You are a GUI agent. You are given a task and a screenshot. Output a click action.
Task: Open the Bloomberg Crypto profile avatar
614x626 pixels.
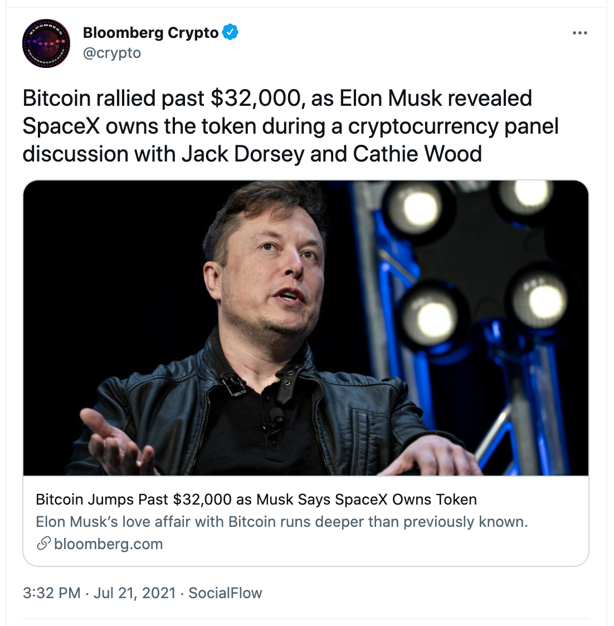click(x=46, y=43)
